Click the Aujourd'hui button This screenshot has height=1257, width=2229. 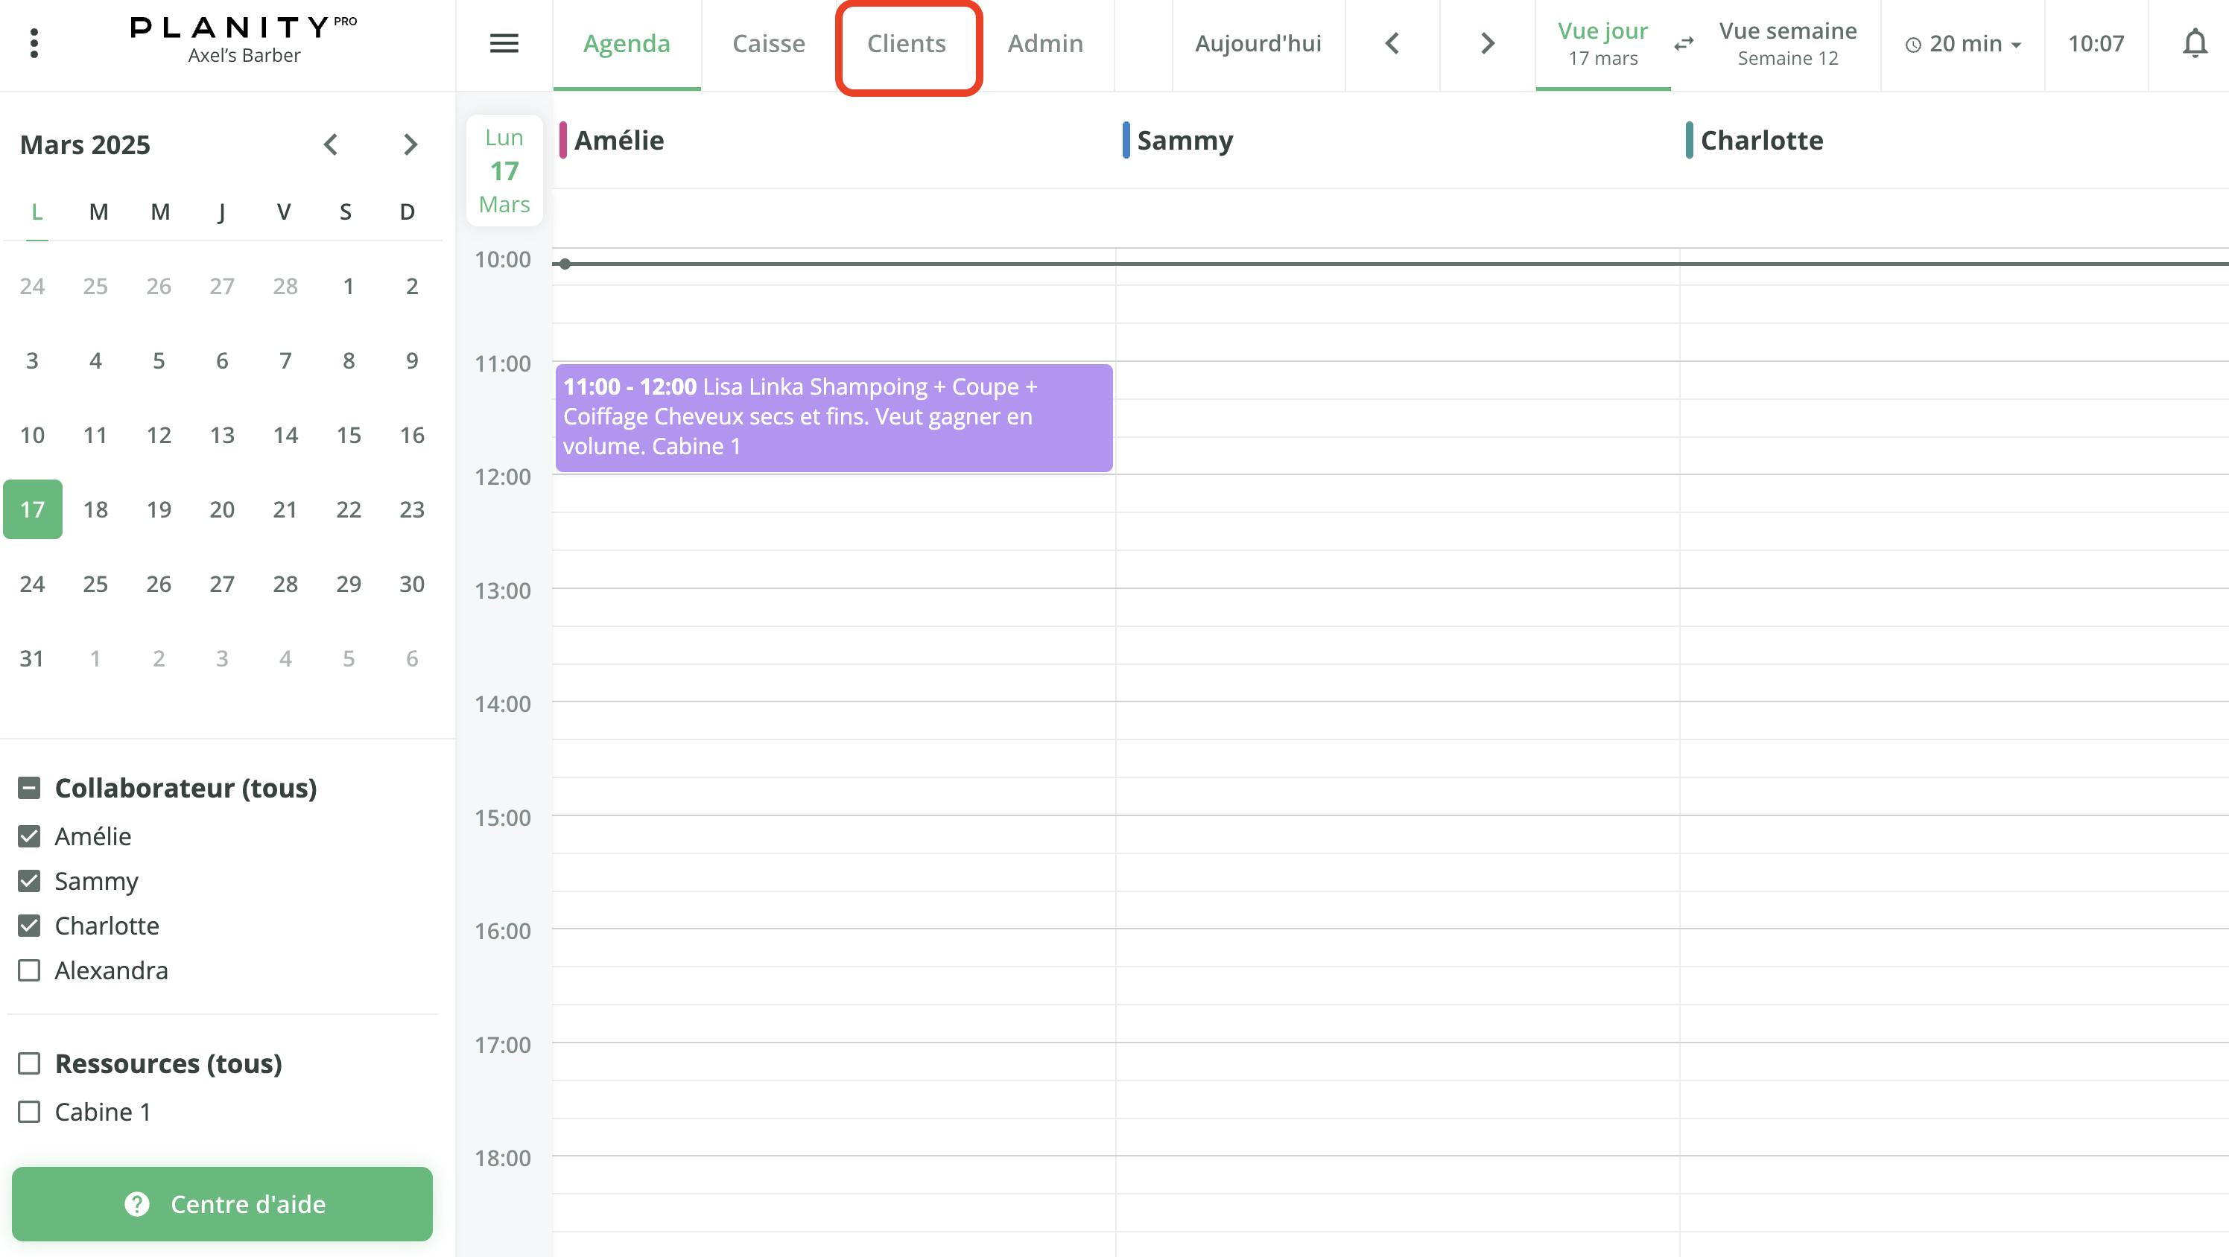pyautogui.click(x=1258, y=43)
